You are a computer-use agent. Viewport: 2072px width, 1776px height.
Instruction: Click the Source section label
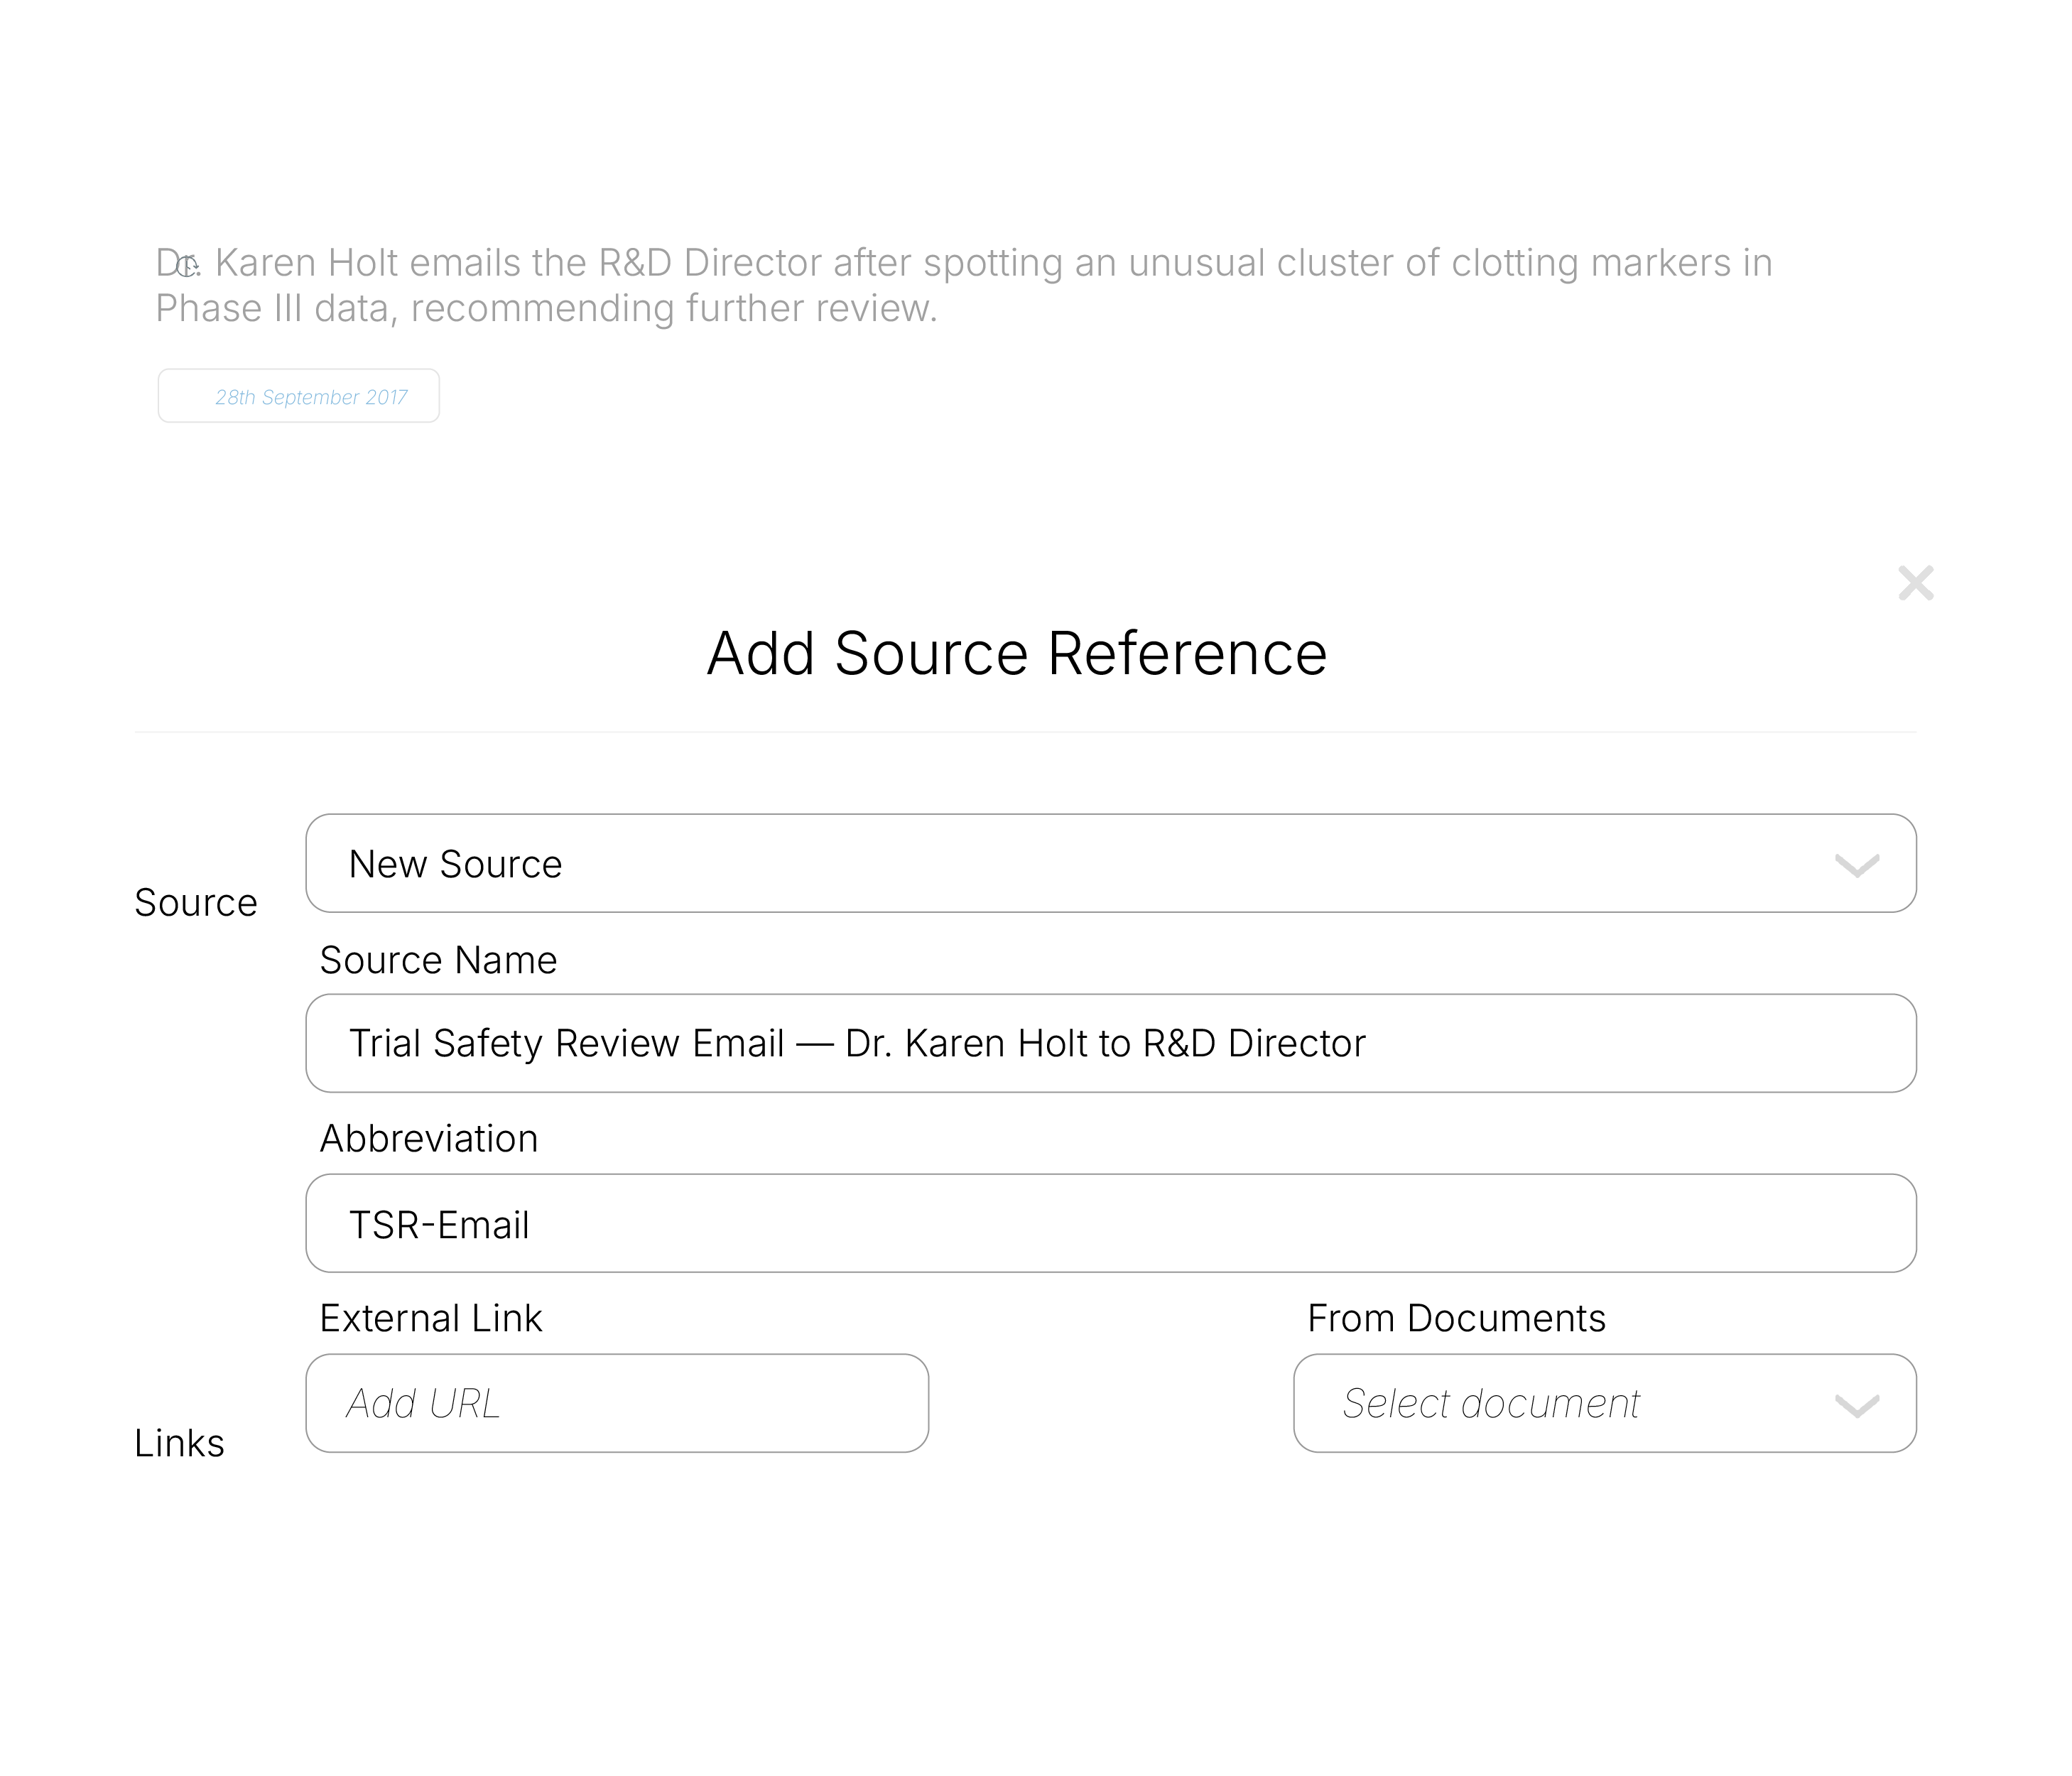pyautogui.click(x=196, y=902)
